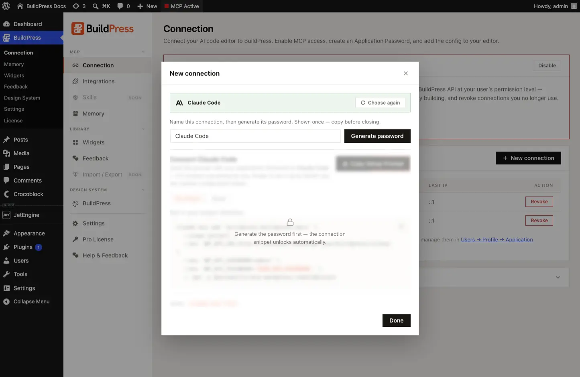Open the BuildPress admin menu item
580x377 pixels.
[32, 38]
